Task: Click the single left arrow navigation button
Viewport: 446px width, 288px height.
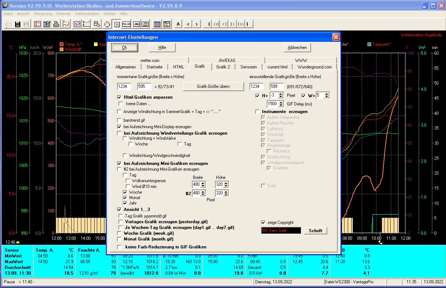Action: tap(188, 24)
